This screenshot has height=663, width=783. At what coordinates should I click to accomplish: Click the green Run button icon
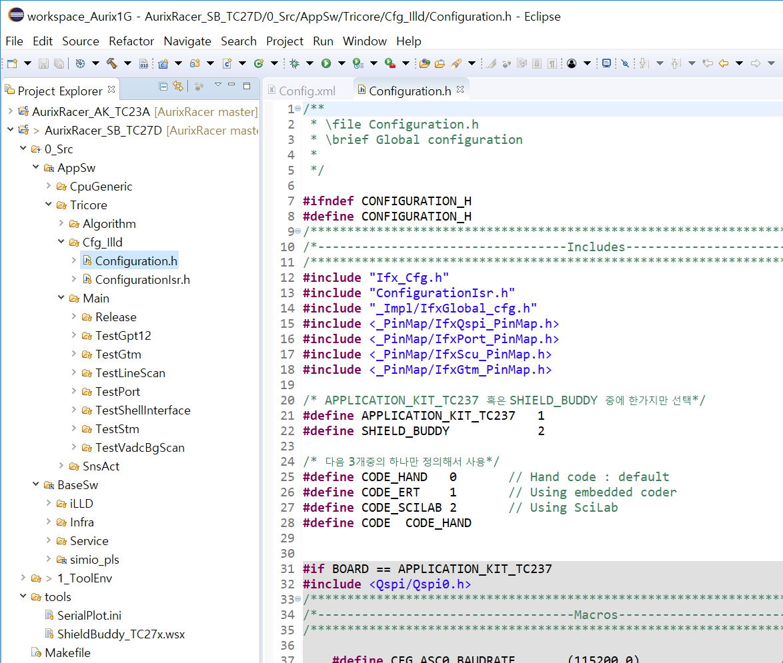click(x=326, y=63)
